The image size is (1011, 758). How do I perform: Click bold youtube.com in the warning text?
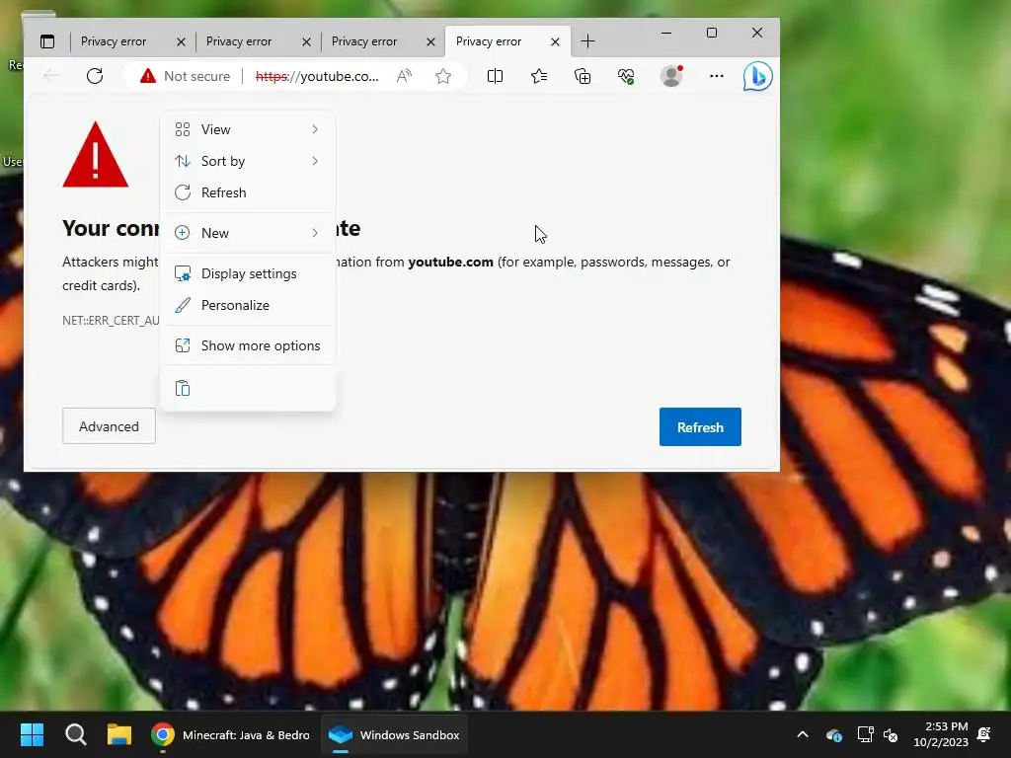click(450, 263)
